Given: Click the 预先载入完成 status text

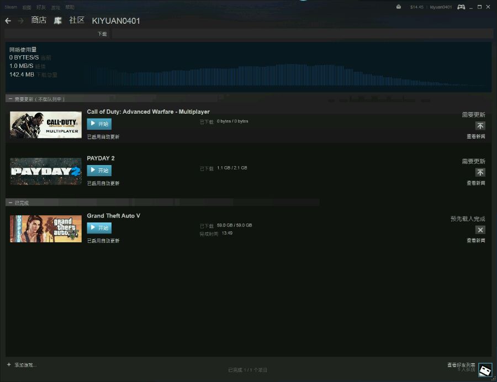Looking at the screenshot, I should [468, 219].
